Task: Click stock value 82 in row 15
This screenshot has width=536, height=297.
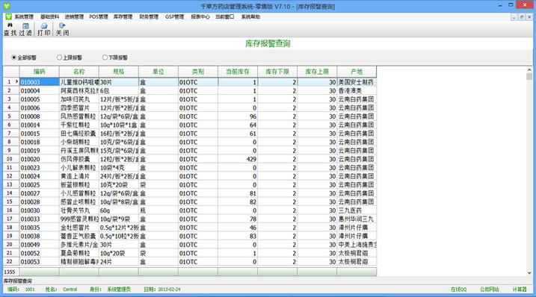Action: (x=238, y=201)
